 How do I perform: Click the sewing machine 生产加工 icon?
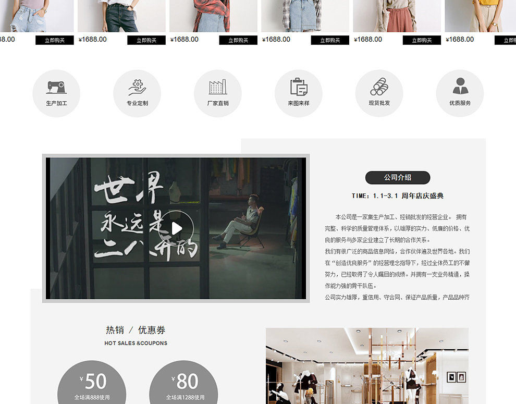click(x=56, y=93)
